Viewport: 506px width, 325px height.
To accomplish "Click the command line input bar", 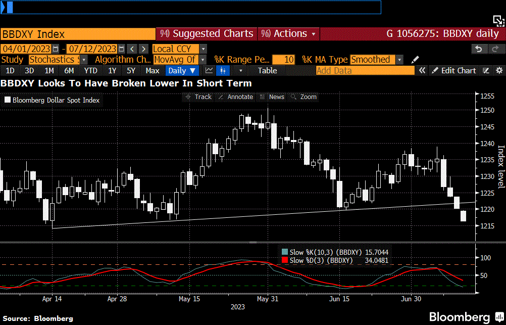I will click(191, 7).
